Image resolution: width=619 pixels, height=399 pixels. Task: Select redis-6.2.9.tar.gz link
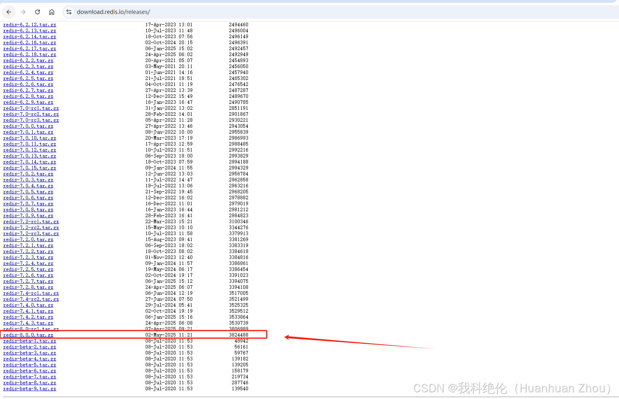28,102
